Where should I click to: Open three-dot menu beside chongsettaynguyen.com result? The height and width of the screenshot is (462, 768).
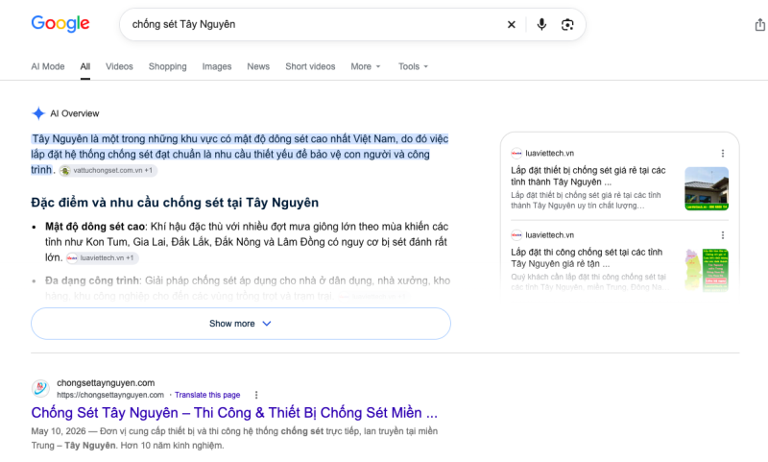(x=256, y=395)
